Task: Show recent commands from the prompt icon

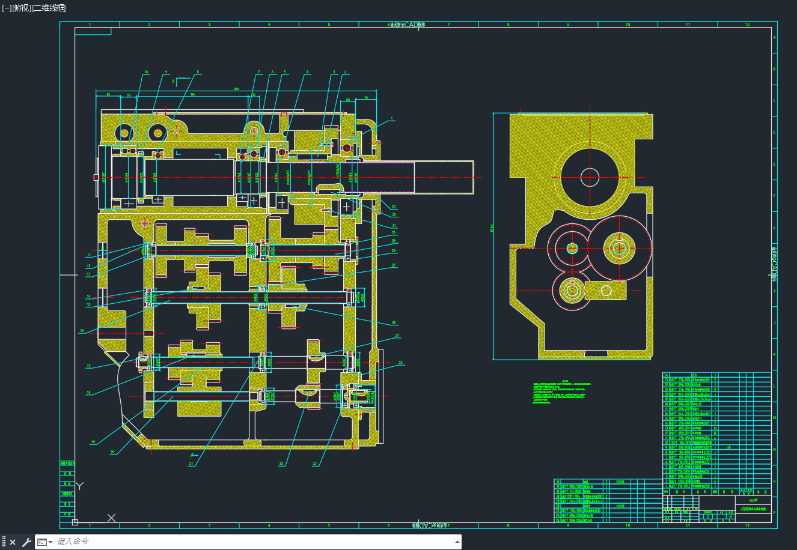Action: click(x=45, y=542)
